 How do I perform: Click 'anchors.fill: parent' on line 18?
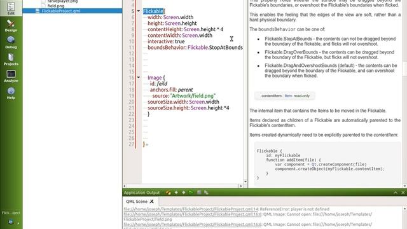click(171, 90)
